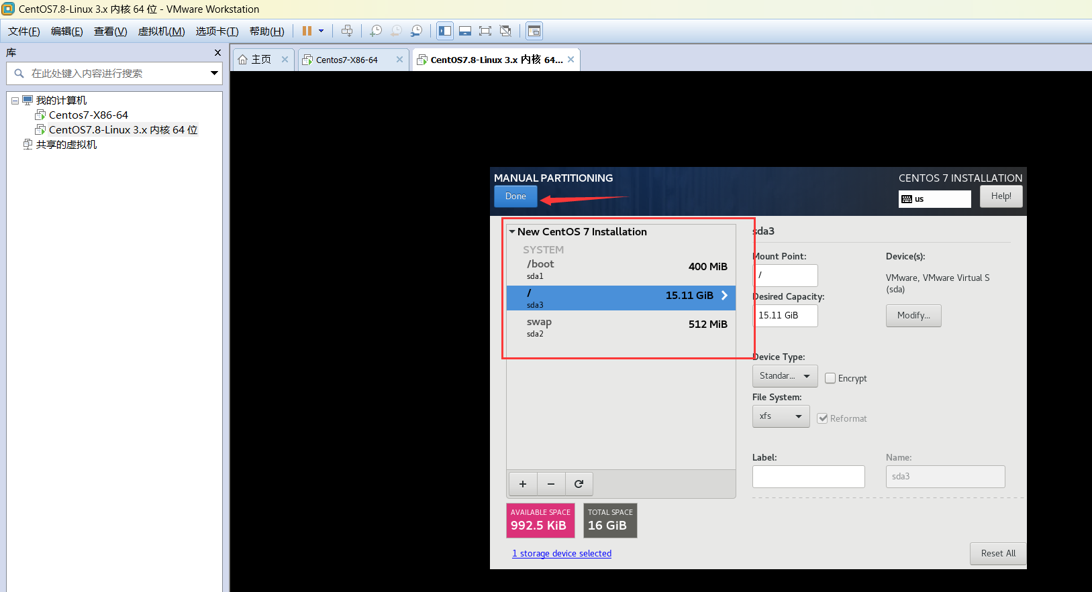This screenshot has width=1092, height=592.
Task: Click the TOTAL SPACE 16 GiB indicator
Action: tap(610, 521)
